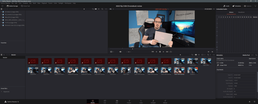Open the Workspace menu
The width and height of the screenshot is (258, 104).
68,3
